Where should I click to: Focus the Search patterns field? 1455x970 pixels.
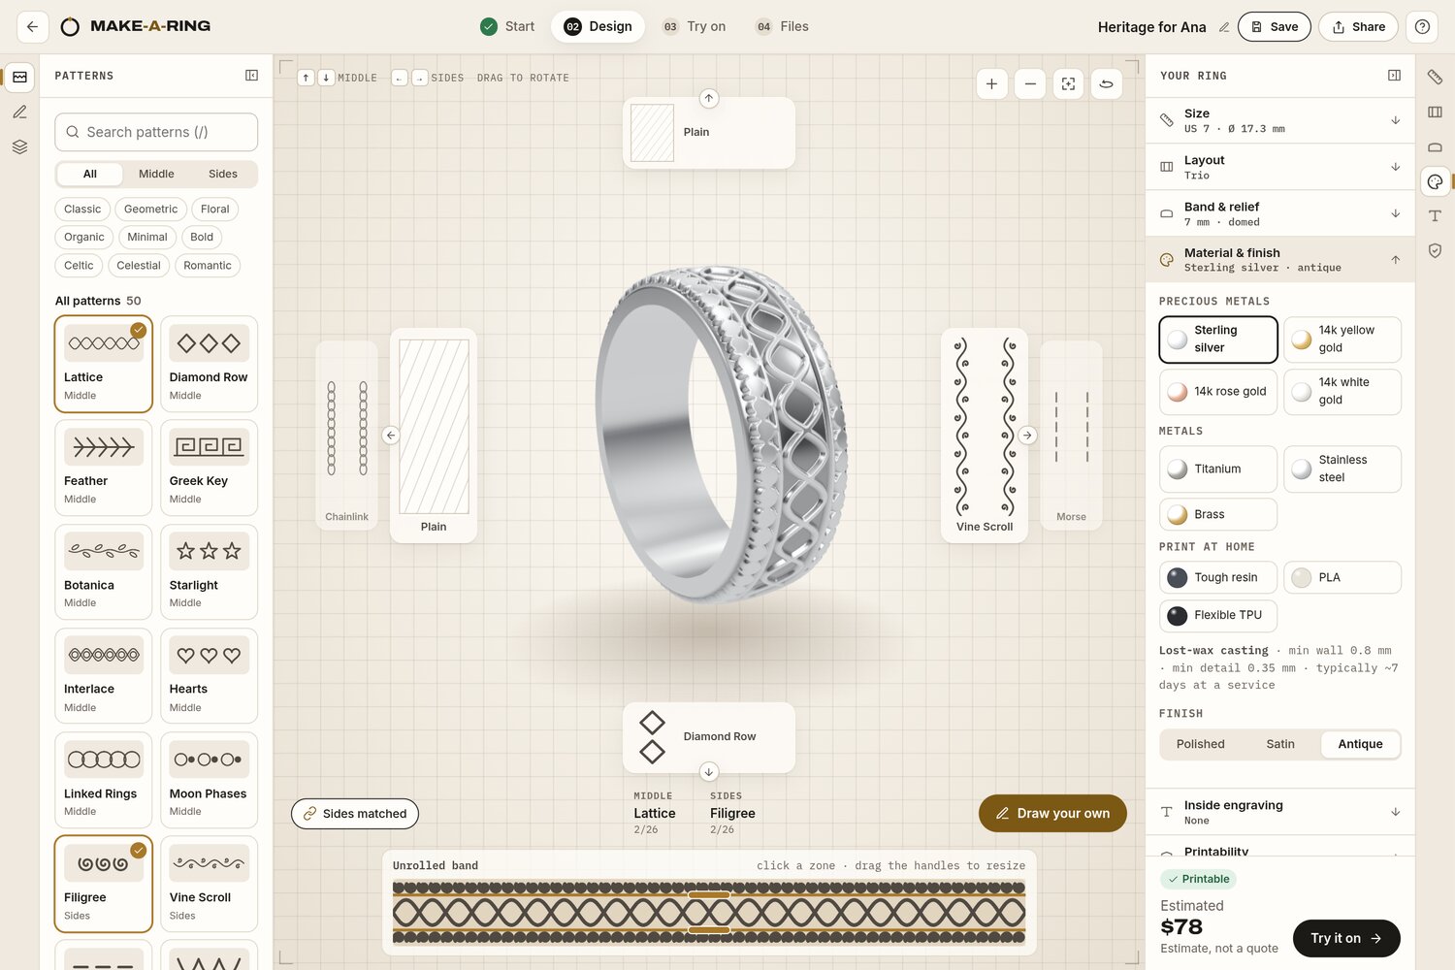coord(156,132)
